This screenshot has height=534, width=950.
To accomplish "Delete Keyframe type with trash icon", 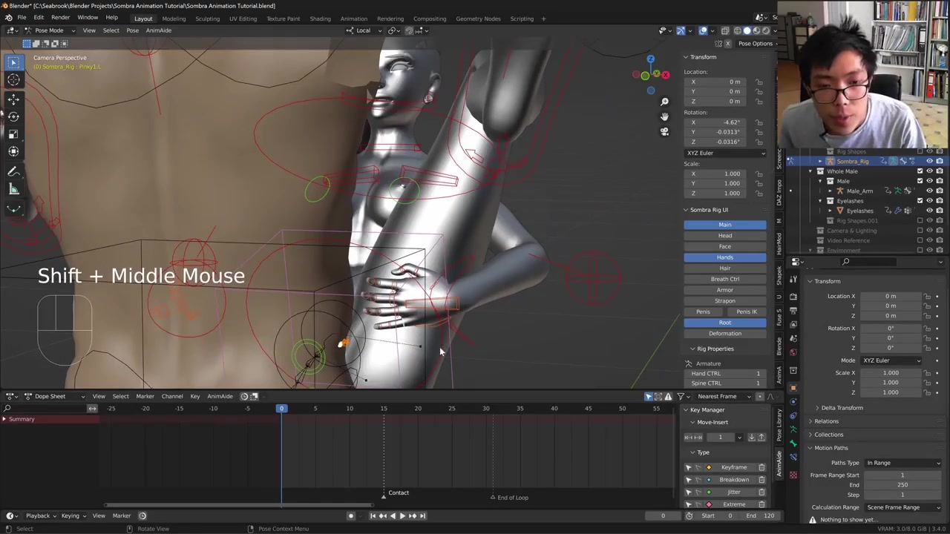I will (x=761, y=467).
